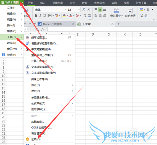Click the red font color A icon

click(71, 16)
